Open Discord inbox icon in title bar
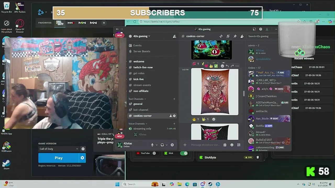Screen dimensions: 335x188 [254, 29]
